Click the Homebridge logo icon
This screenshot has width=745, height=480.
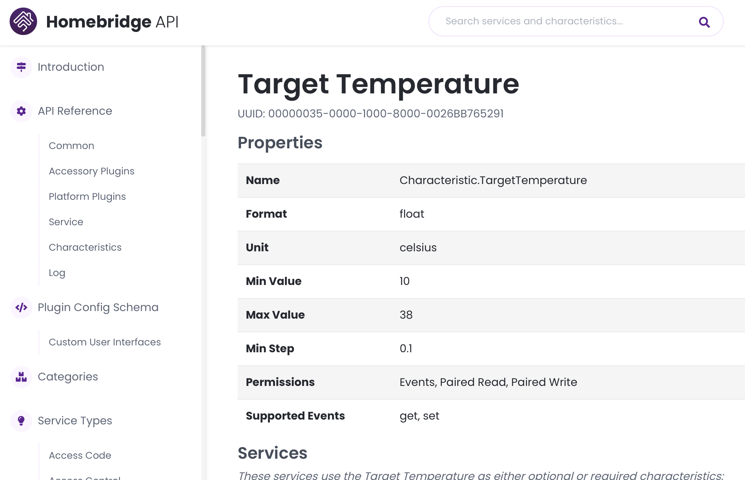click(x=23, y=21)
